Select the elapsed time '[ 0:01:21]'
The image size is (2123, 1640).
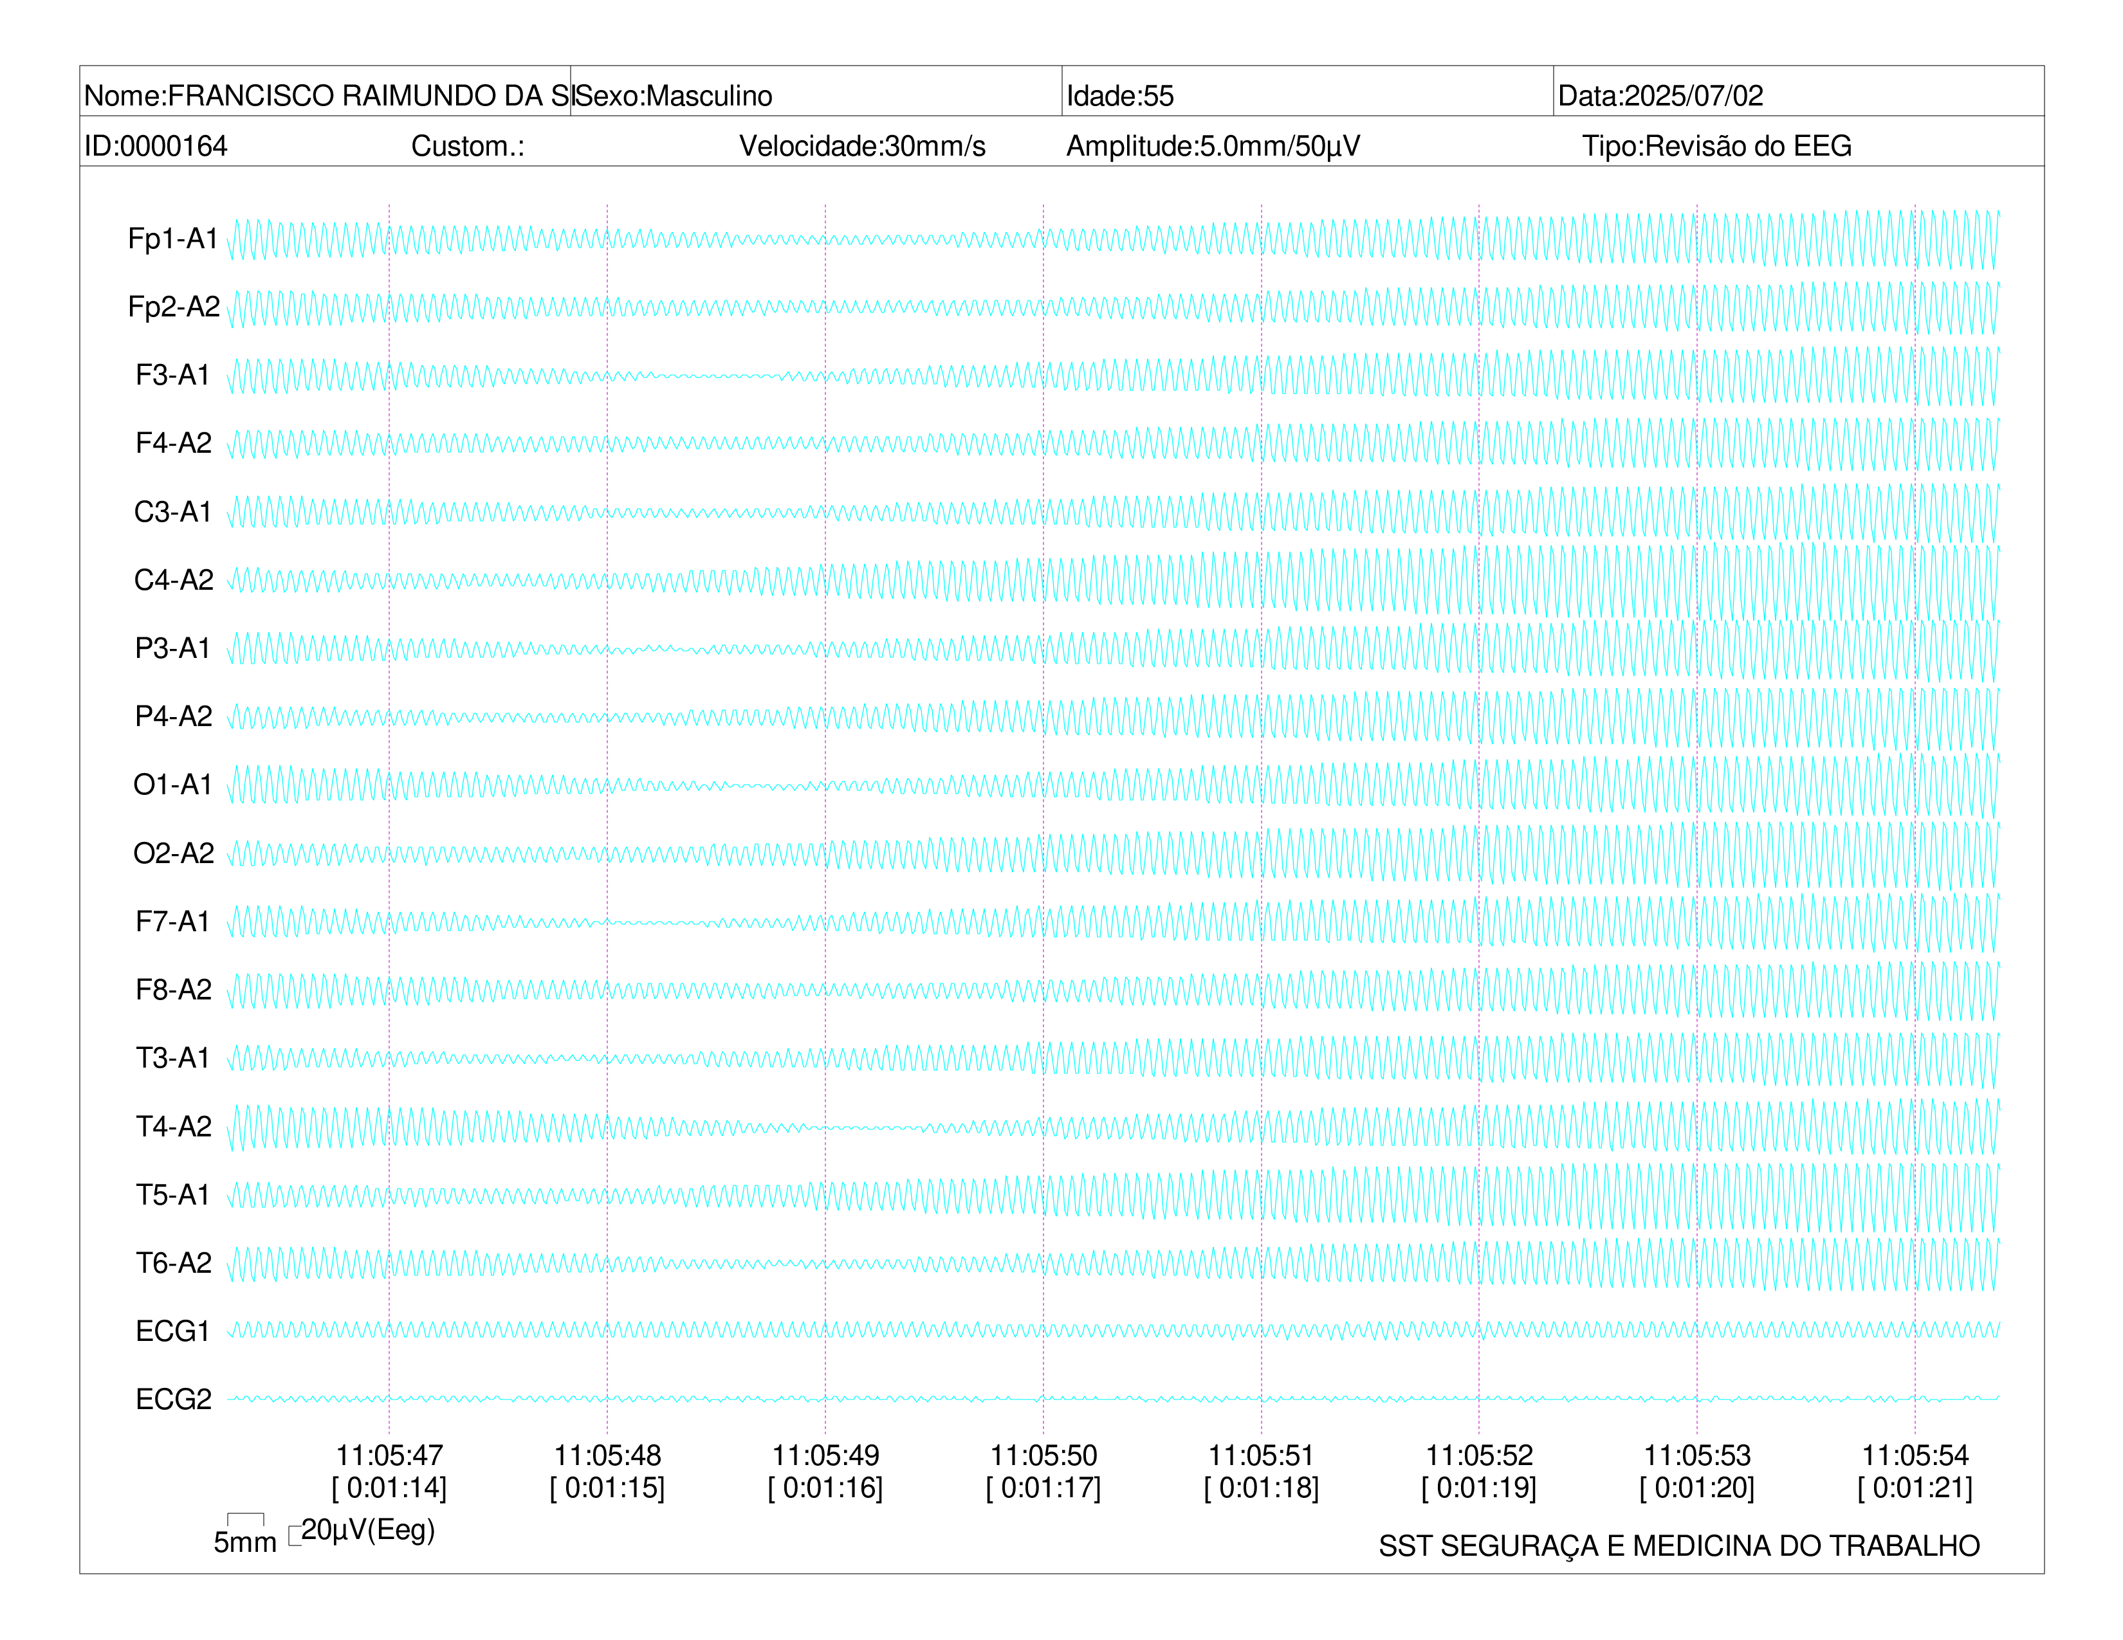tap(1915, 1488)
